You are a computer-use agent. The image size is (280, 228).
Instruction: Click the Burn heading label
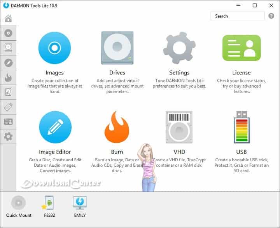tap(117, 152)
